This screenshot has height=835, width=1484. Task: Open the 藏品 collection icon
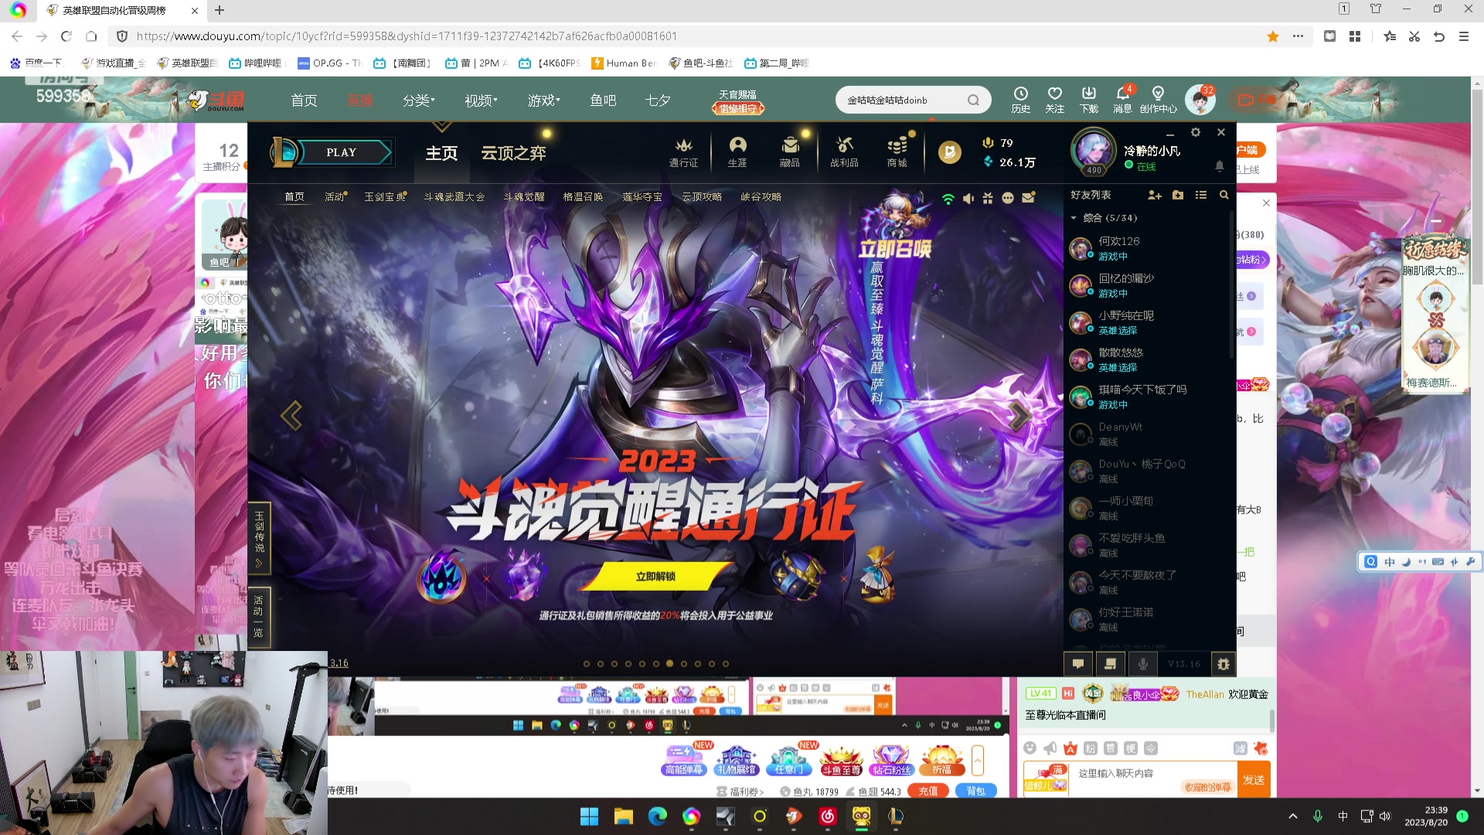(x=790, y=152)
